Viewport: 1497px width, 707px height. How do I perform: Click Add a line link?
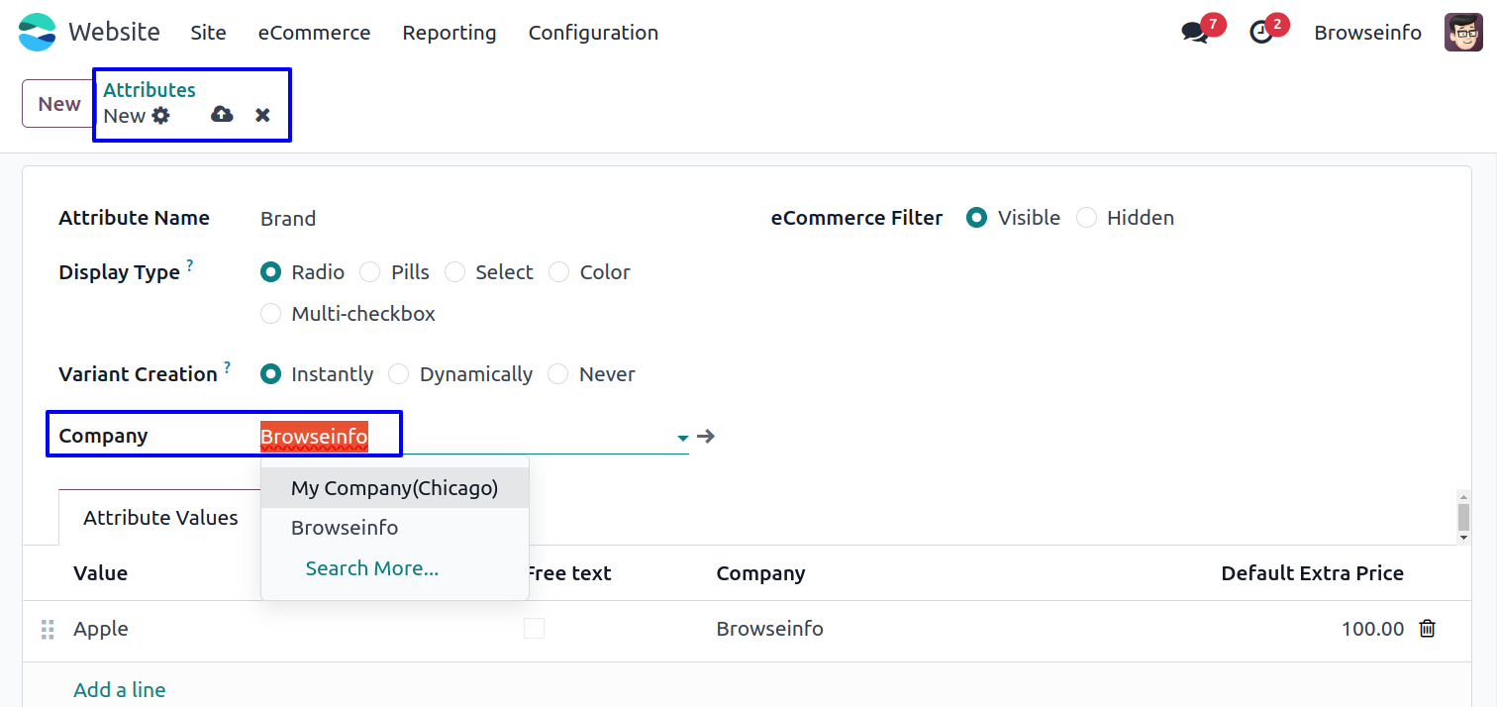[120, 690]
